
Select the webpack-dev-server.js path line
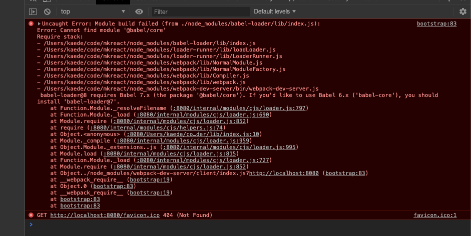[178, 88]
